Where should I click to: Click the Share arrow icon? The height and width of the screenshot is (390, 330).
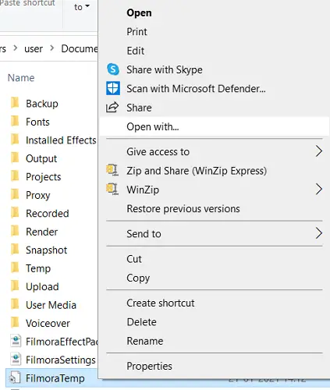[112, 108]
